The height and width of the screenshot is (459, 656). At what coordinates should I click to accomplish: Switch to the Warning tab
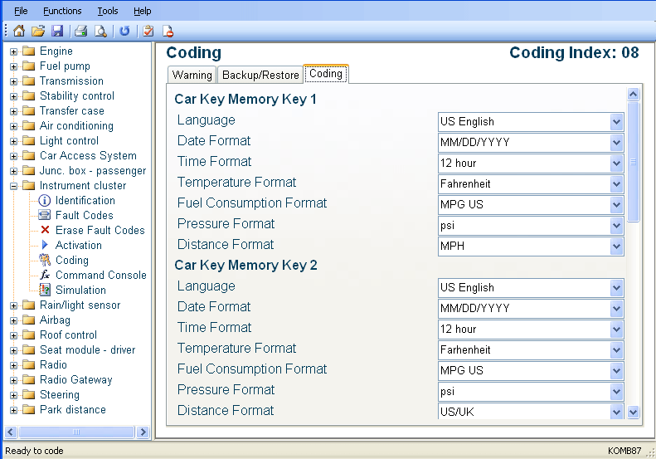192,75
